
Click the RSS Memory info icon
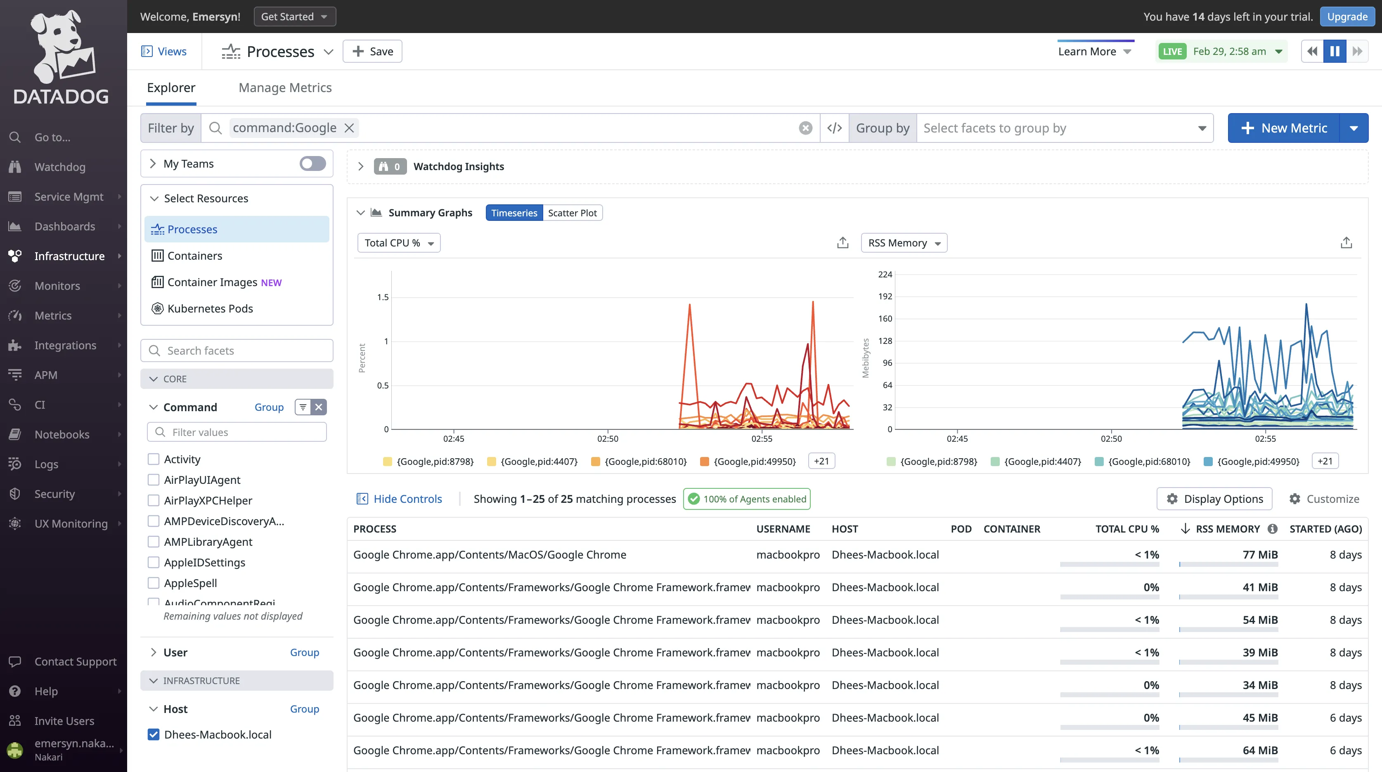1273,529
